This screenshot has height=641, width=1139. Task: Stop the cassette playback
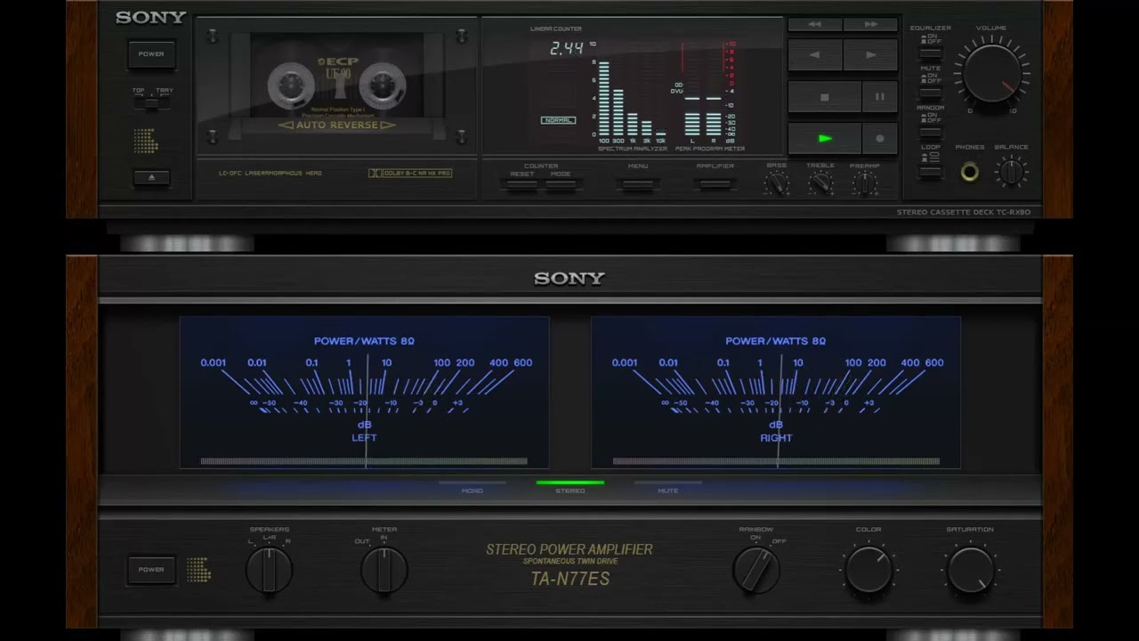point(824,97)
